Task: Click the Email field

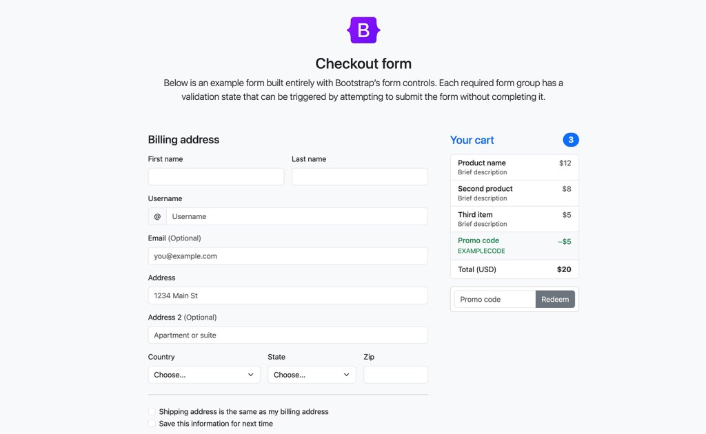Action: (x=288, y=255)
